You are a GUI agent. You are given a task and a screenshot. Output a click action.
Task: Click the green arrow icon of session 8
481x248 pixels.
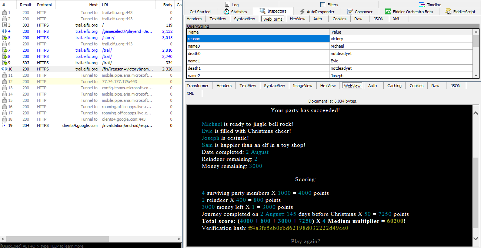coord(5,56)
